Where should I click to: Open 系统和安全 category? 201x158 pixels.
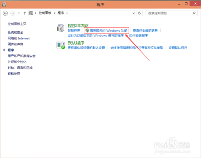point(15,32)
